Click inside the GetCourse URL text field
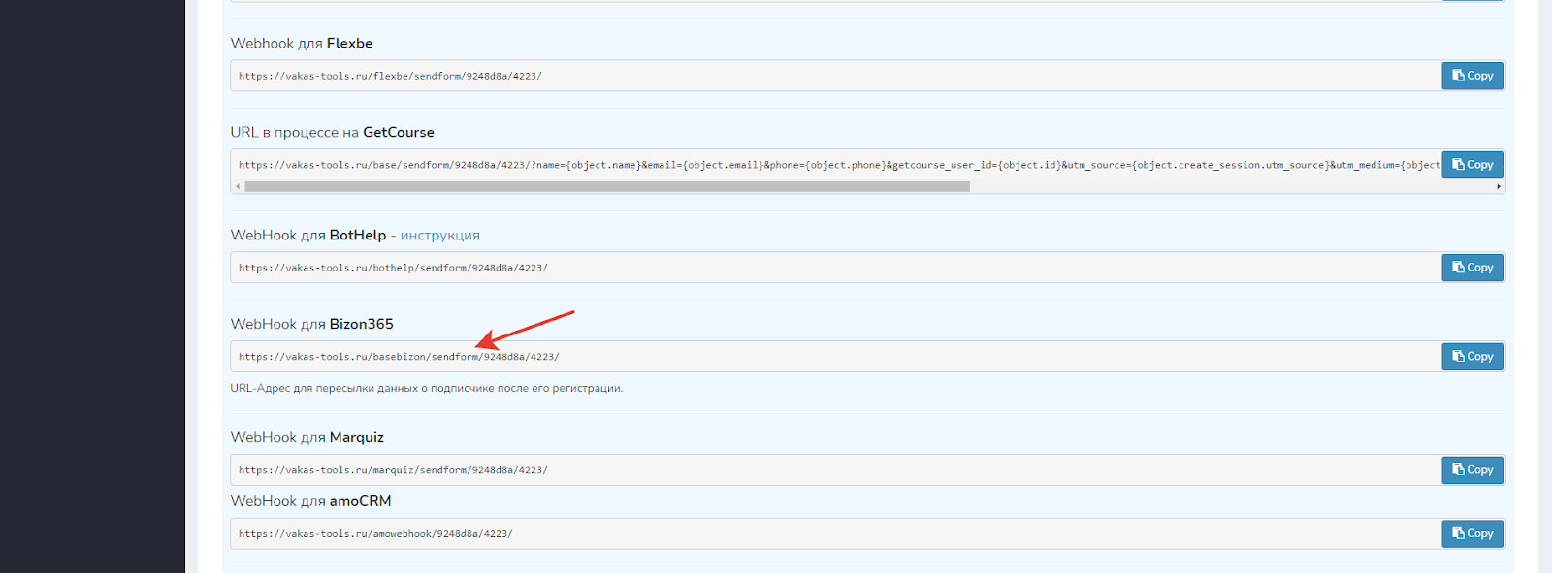This screenshot has height=573, width=1552. click(x=834, y=165)
